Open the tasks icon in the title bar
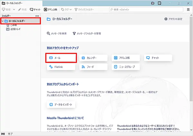The height and width of the screenshot is (136, 193). pyautogui.click(x=160, y=3)
